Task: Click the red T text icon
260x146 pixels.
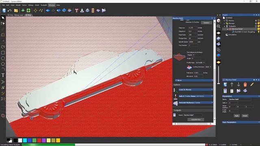Action: pos(76,11)
